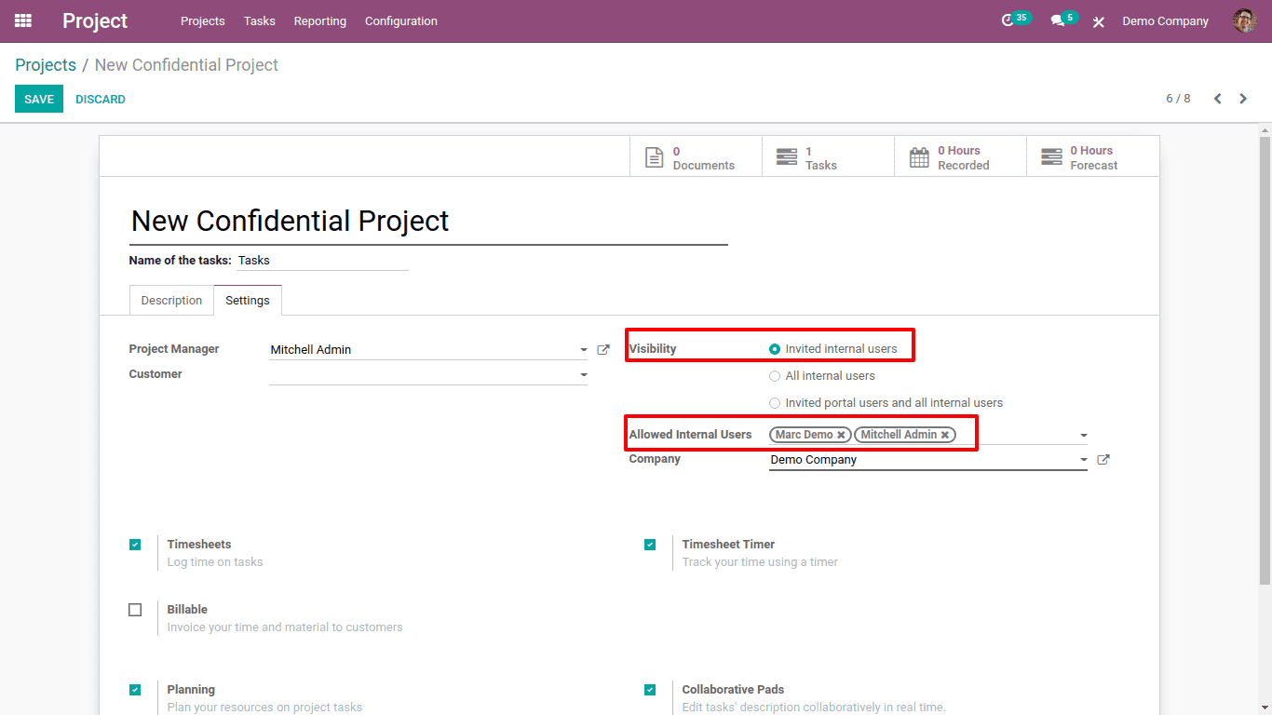1272x715 pixels.
Task: Open the Tasks menu
Action: (260, 20)
